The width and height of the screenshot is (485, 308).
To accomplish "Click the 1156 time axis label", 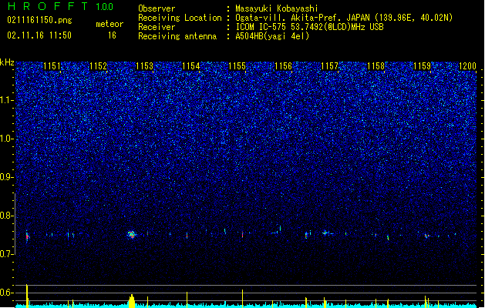I will coord(283,66).
